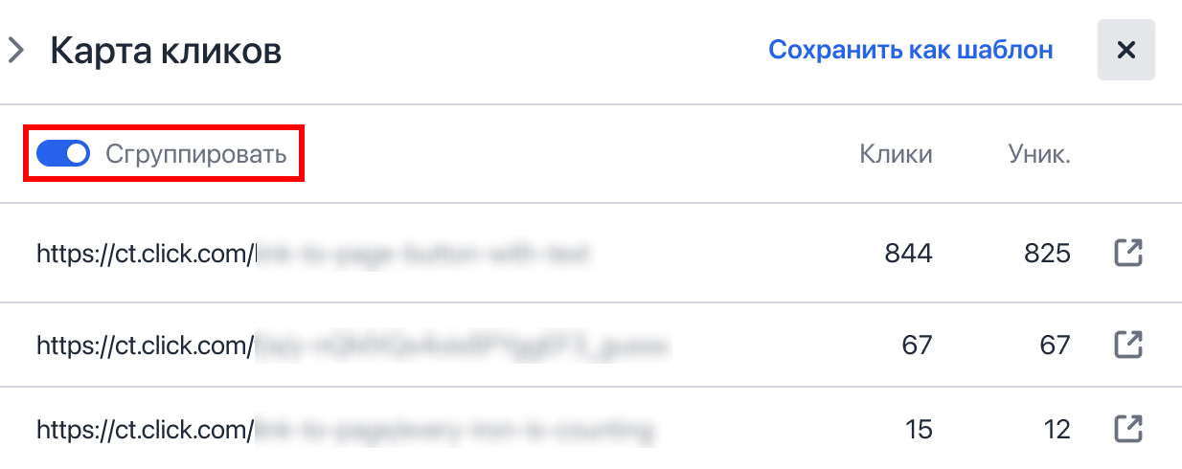Image resolution: width=1182 pixels, height=469 pixels.
Task: Select the first ct.click.com URL row
Action: 591,254
